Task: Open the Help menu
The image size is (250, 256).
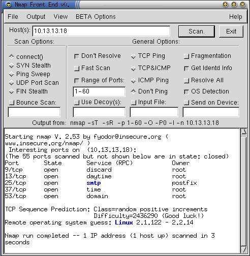Action: pos(235,17)
